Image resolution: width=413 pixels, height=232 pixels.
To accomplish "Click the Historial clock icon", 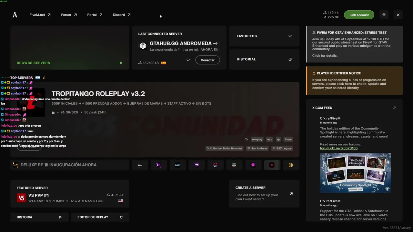I will 290,59.
